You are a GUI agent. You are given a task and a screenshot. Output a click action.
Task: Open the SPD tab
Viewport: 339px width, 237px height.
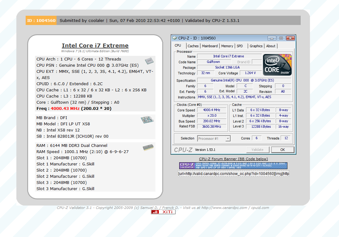pos(240,46)
